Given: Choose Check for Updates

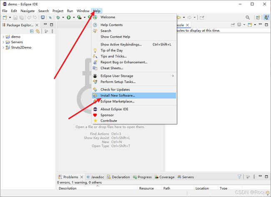Looking at the screenshot, I should coord(134,89).
